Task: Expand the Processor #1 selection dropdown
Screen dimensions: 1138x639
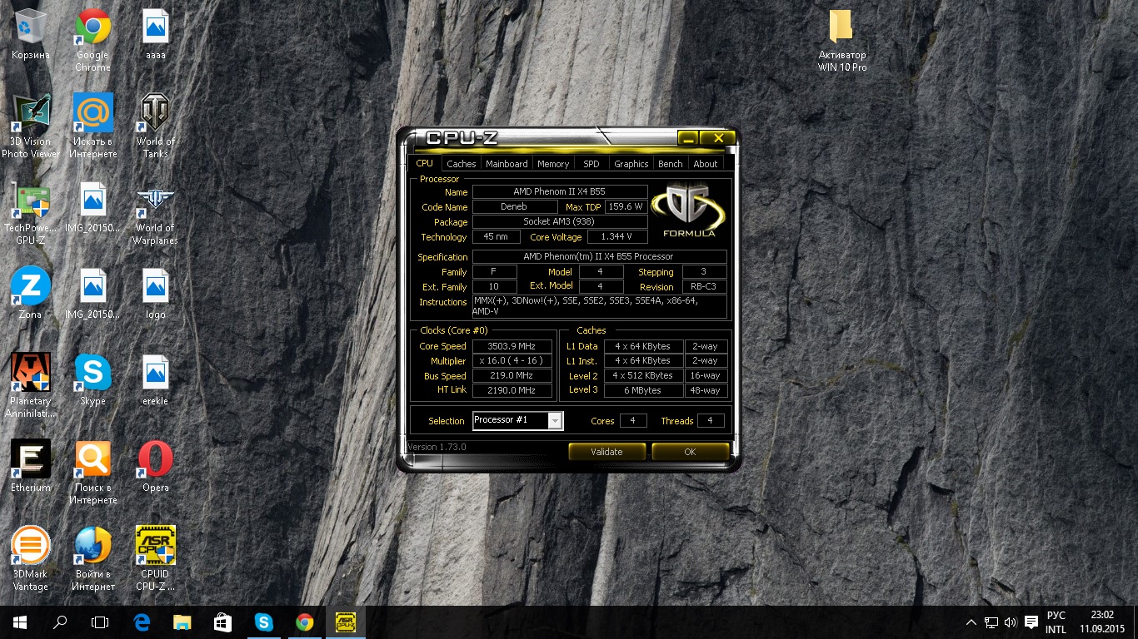Action: click(x=555, y=421)
